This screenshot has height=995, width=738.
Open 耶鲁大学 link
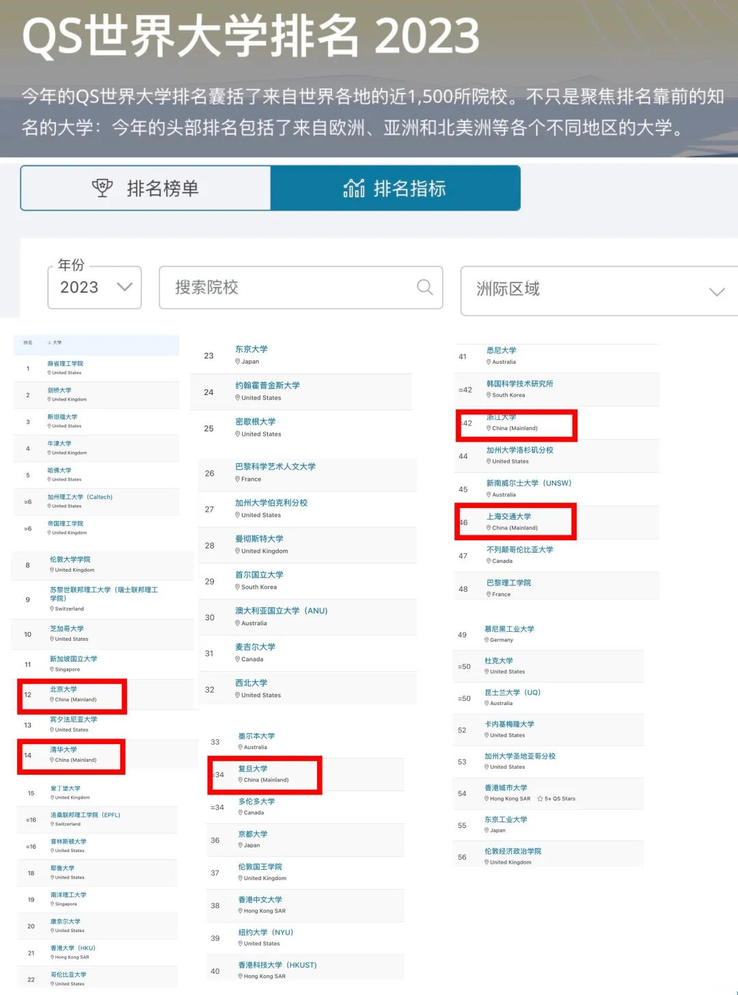[x=62, y=868]
